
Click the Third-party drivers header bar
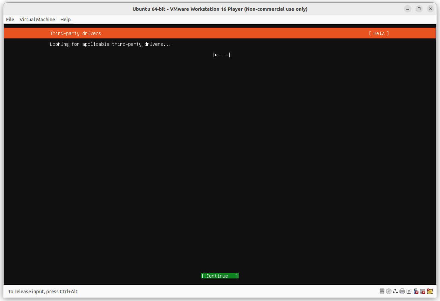tap(75, 33)
